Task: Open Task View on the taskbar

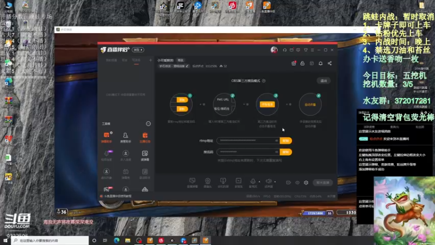Action: [x=105, y=241]
